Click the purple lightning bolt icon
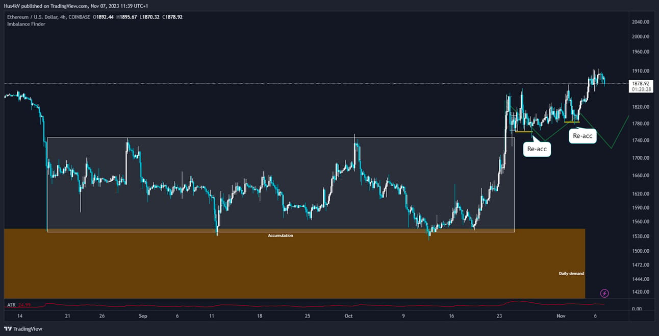 tap(604, 293)
